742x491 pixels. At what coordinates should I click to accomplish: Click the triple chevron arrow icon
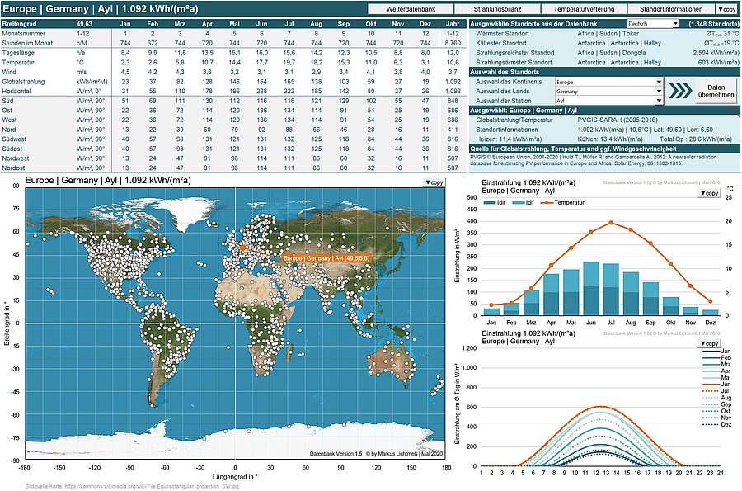679,91
